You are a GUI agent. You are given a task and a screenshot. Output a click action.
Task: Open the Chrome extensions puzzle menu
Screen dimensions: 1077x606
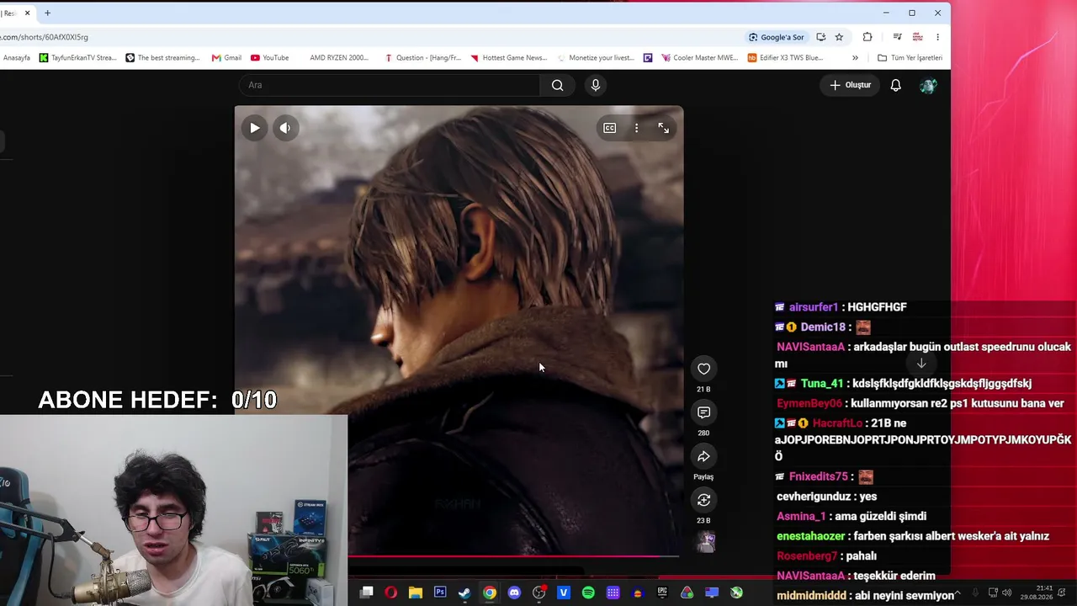[867, 37]
